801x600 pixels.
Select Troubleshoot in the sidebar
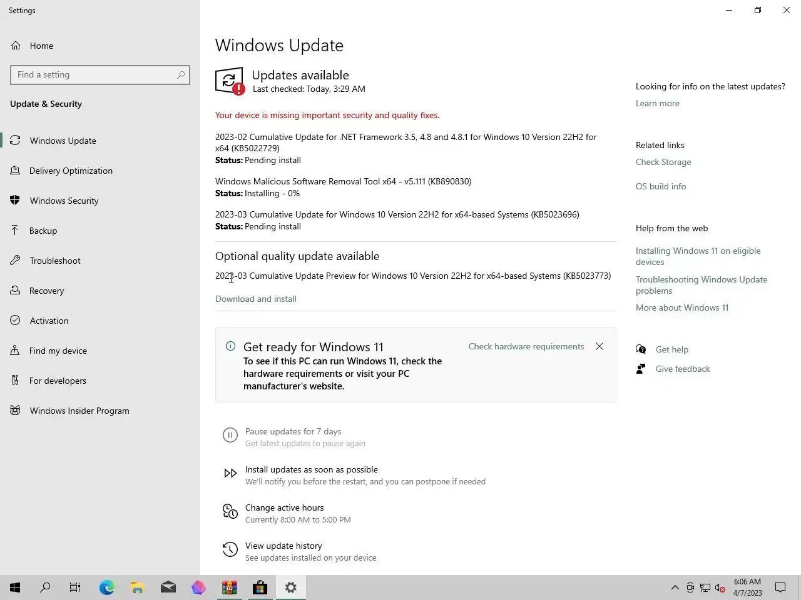[100, 261]
